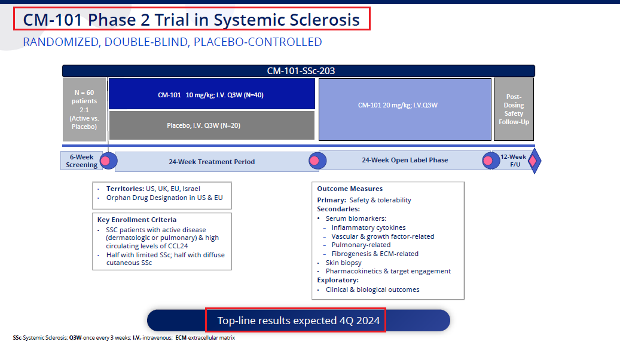Click the 24-Week Open Label Phase bar
This screenshot has width=620, height=348.
pyautogui.click(x=404, y=161)
